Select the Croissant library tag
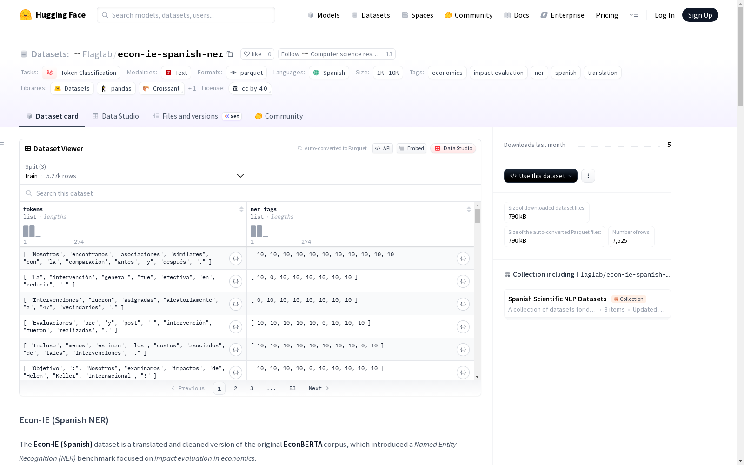The height and width of the screenshot is (465, 744). 161,88
